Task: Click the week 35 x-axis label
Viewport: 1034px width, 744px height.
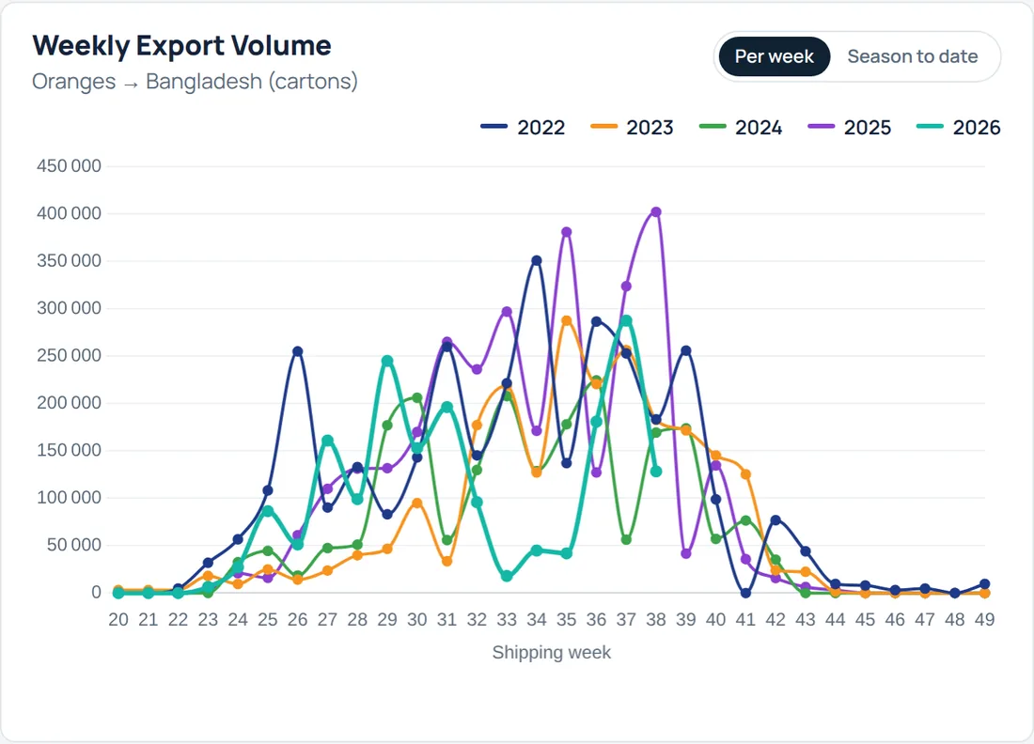Action: tap(567, 620)
